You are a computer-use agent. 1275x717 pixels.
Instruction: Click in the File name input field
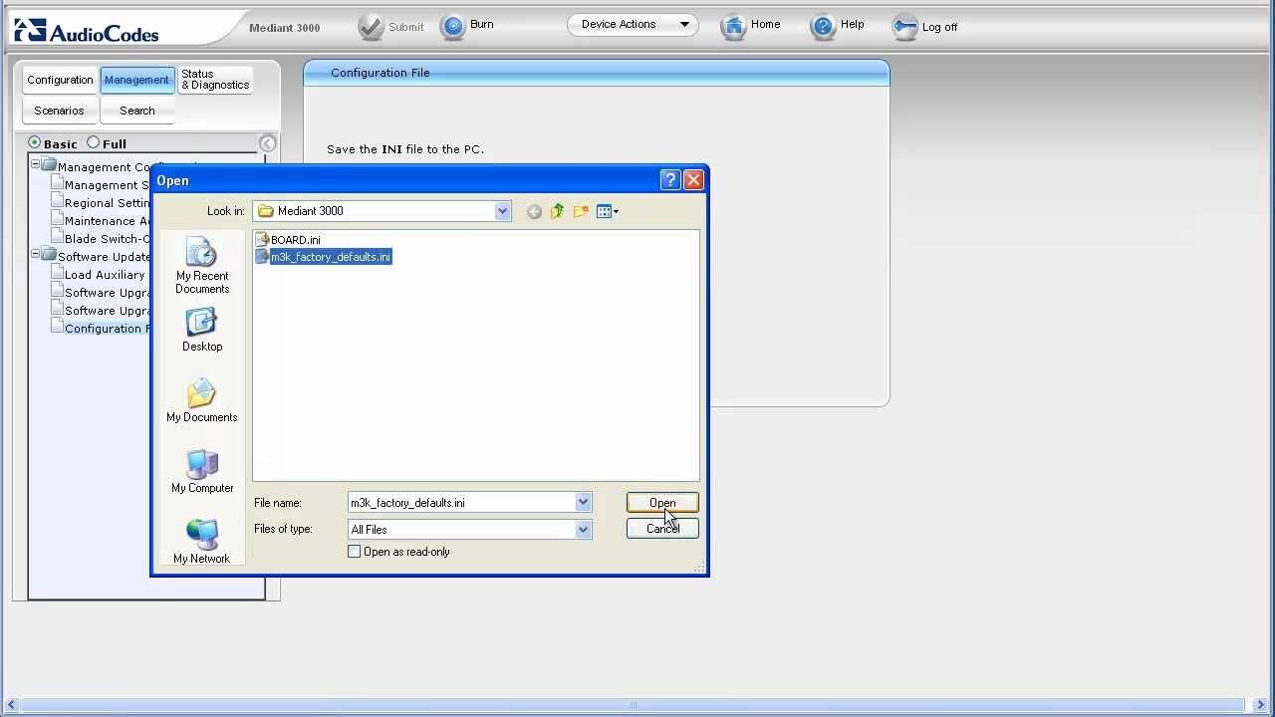click(461, 503)
